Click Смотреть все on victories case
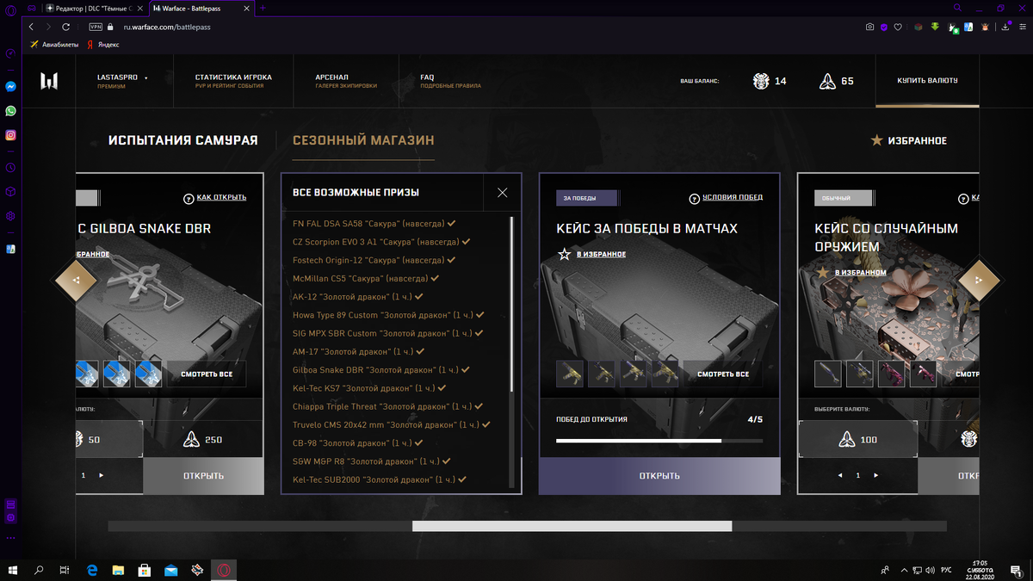 (723, 374)
